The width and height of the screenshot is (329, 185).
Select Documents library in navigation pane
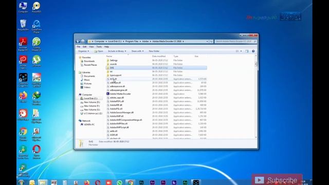pos(89,76)
